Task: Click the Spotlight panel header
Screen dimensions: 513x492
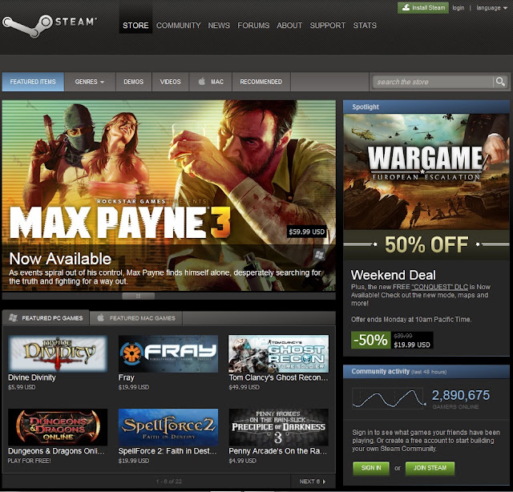Action: [426, 107]
